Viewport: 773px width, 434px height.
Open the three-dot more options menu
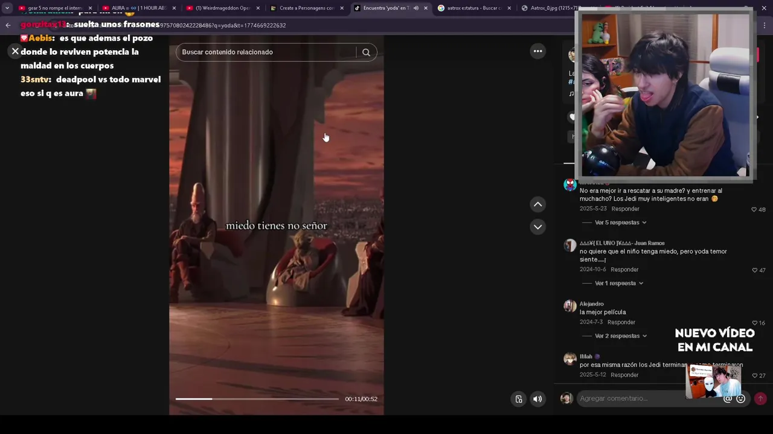tap(537, 51)
